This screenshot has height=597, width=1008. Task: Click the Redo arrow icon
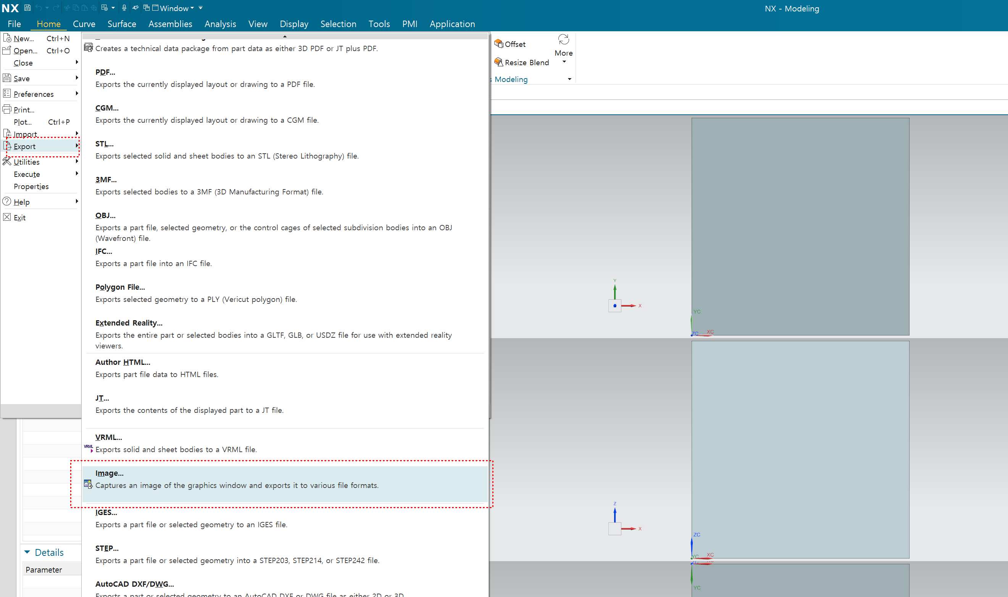point(56,8)
